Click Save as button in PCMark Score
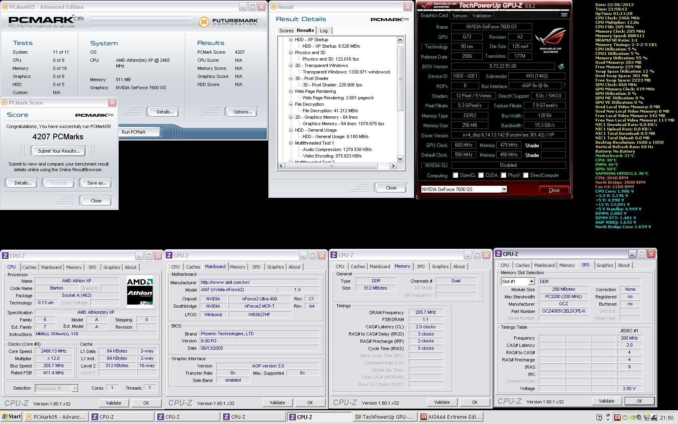 coord(97,183)
